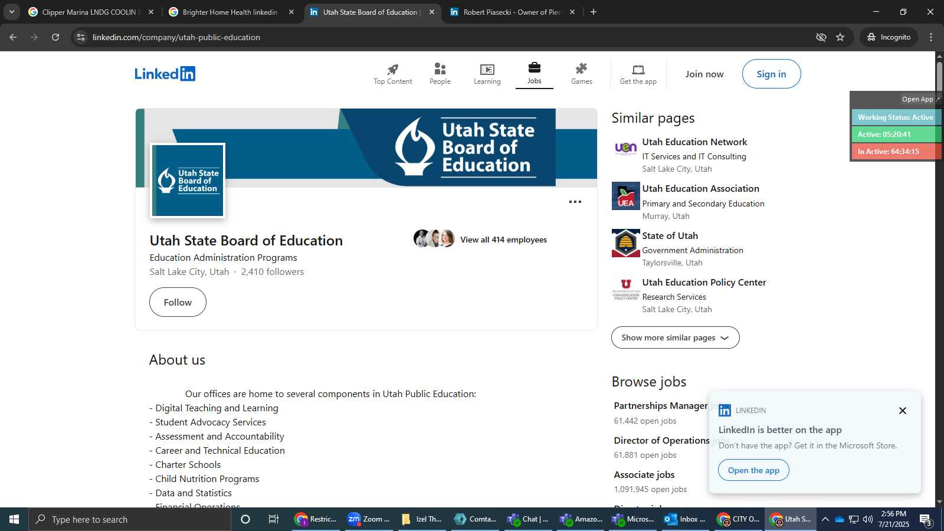Bookmark this page with star icon
944x531 pixels.
pos(840,37)
